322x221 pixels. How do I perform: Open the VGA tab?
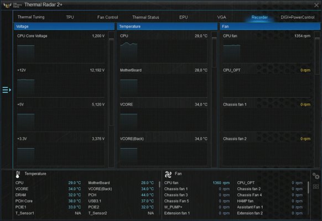point(221,17)
